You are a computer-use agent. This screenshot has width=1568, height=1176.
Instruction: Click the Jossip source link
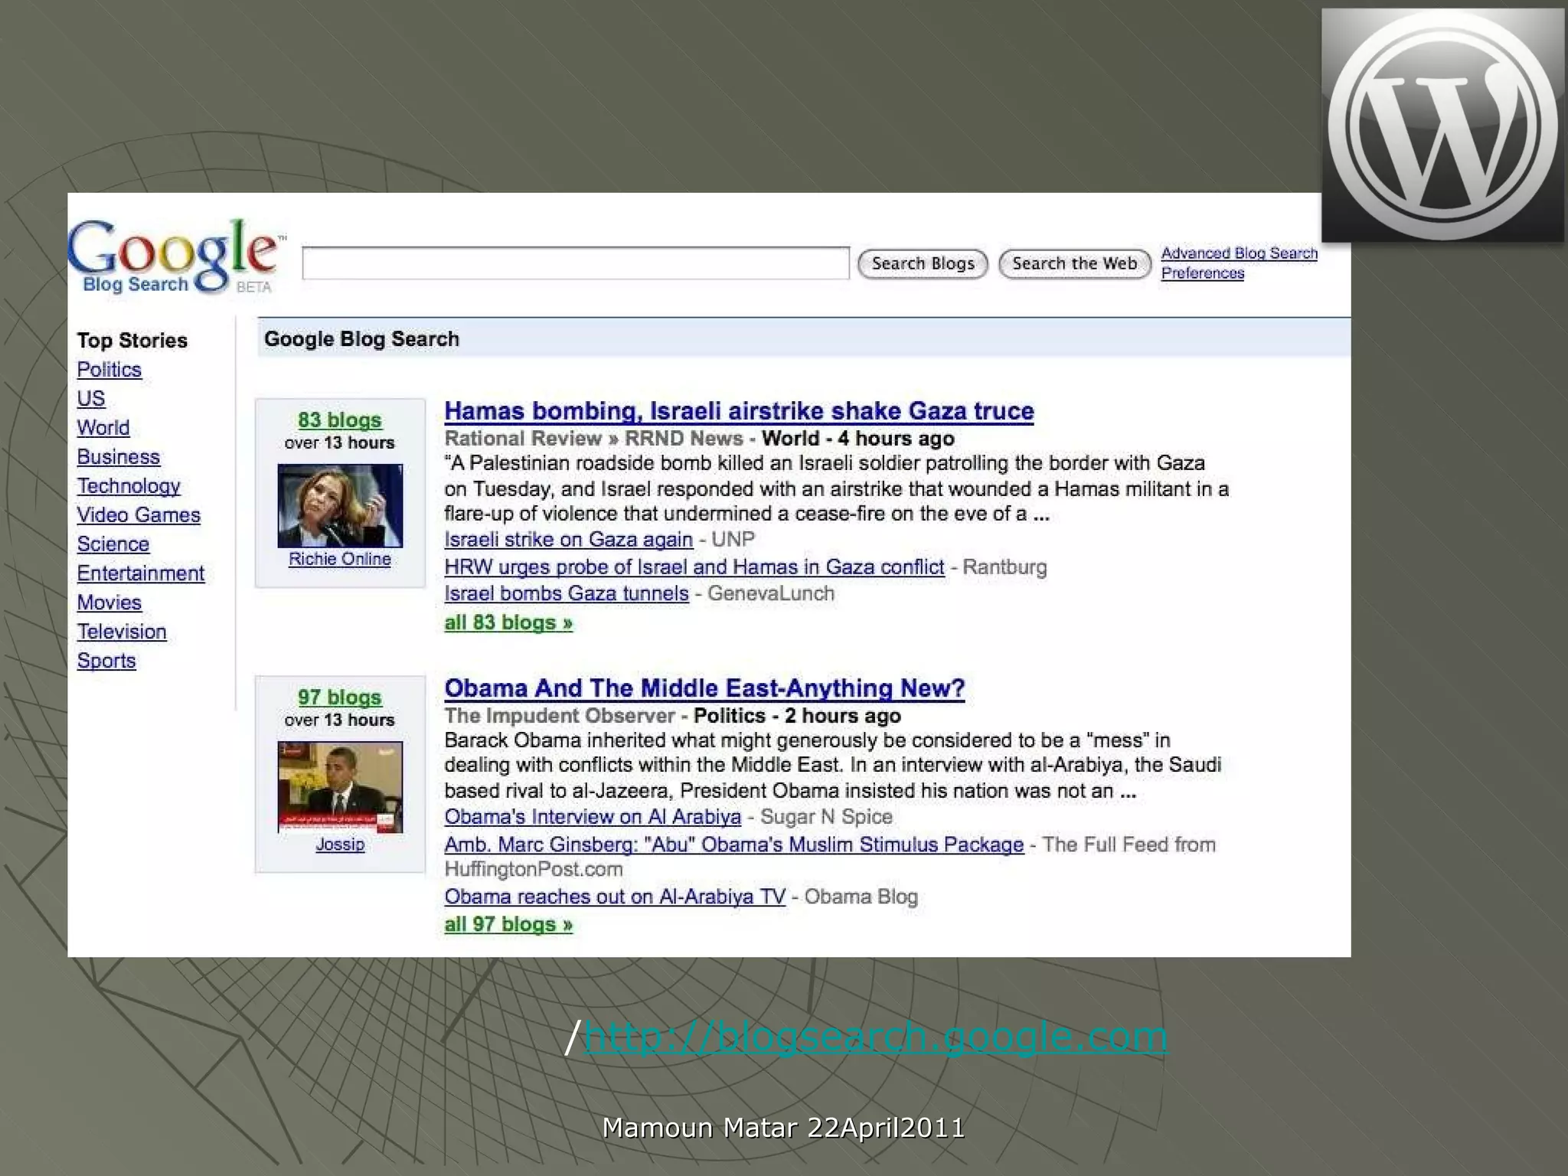pyautogui.click(x=340, y=844)
